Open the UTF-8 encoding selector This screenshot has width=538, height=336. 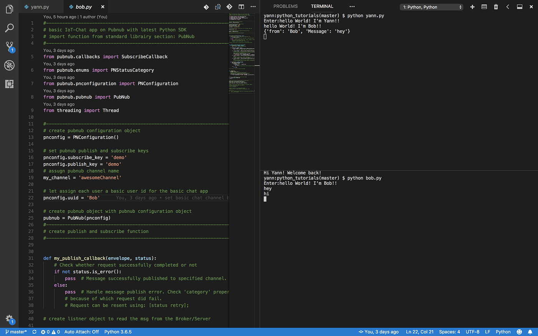(472, 331)
